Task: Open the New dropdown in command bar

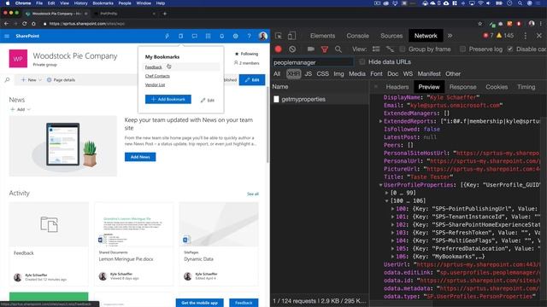Action: (32, 79)
